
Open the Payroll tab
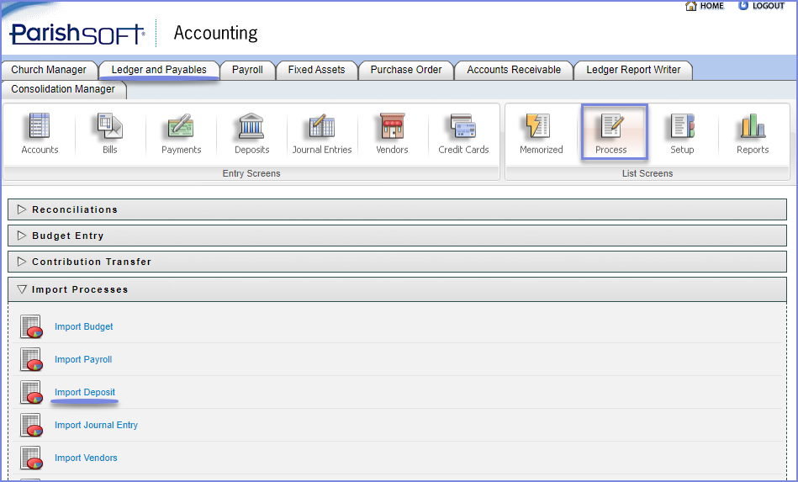coord(247,70)
